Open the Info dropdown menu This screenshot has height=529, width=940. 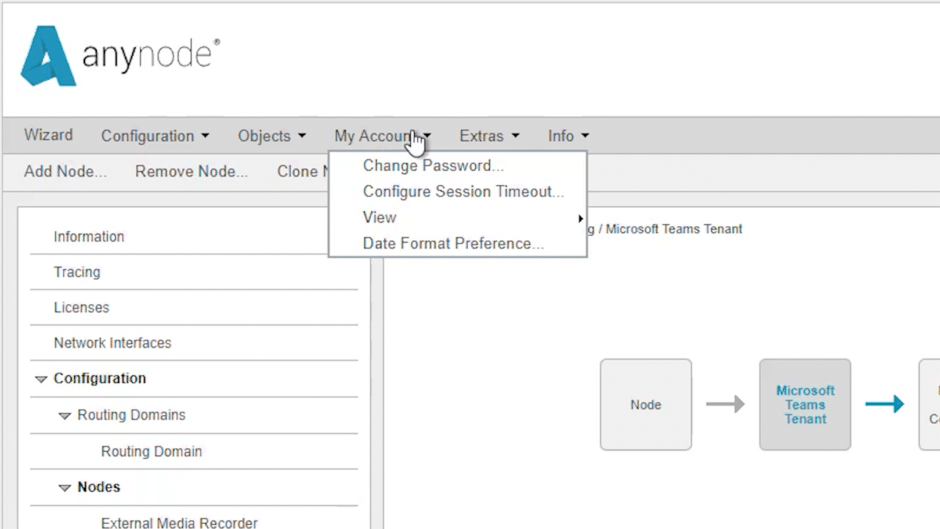tap(568, 136)
